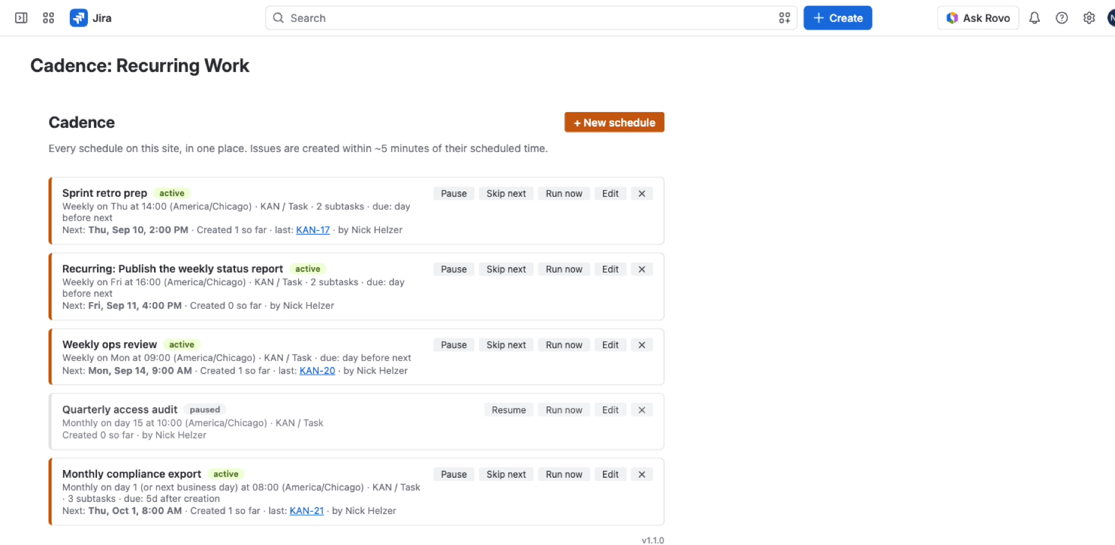Add a new schedule
This screenshot has width=1115, height=545.
coord(614,122)
